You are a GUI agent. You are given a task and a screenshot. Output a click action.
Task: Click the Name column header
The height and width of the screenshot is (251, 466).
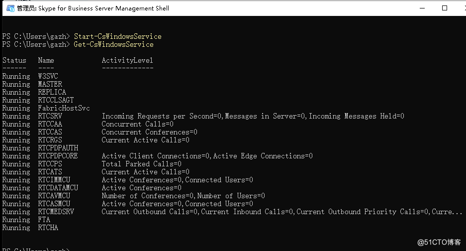click(x=46, y=60)
